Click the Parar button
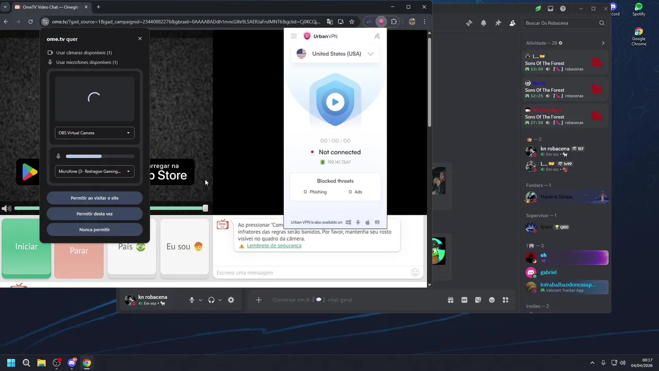The height and width of the screenshot is (371, 659). (x=79, y=251)
